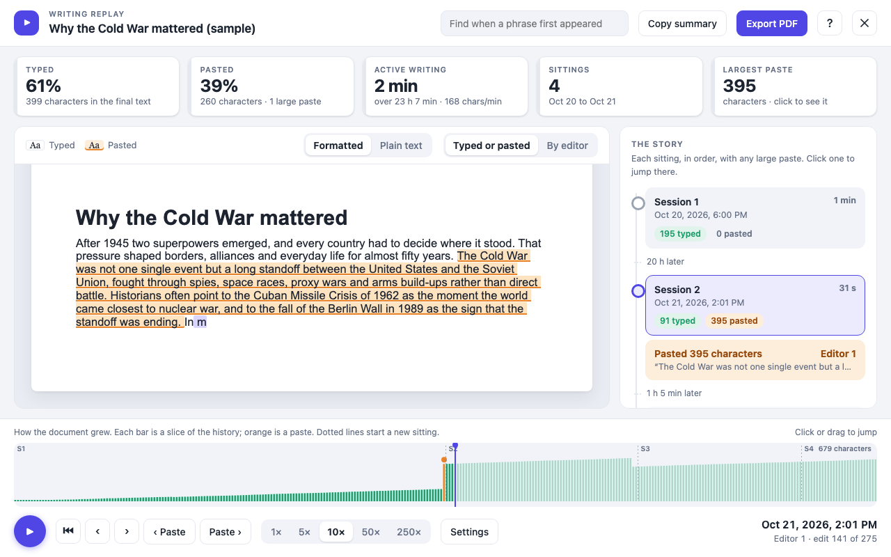Screen dimensions: 891x557
Task: Copy the summary
Action: [682, 23]
